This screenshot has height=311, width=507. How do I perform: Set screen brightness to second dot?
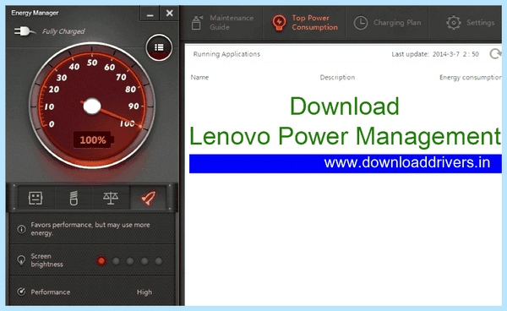(x=116, y=261)
